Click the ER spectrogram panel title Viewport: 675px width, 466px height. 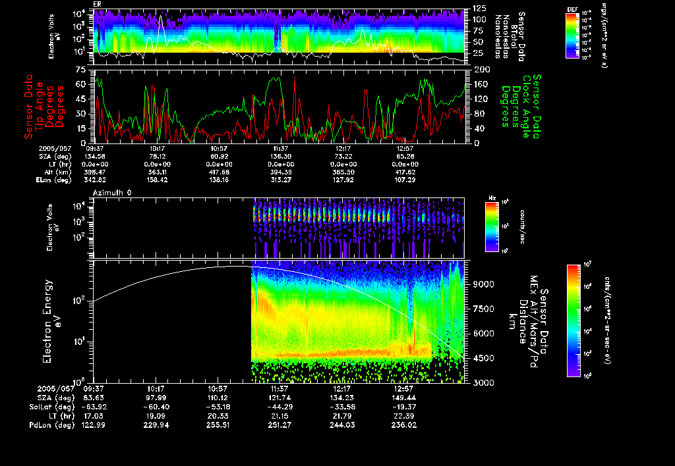(96, 5)
